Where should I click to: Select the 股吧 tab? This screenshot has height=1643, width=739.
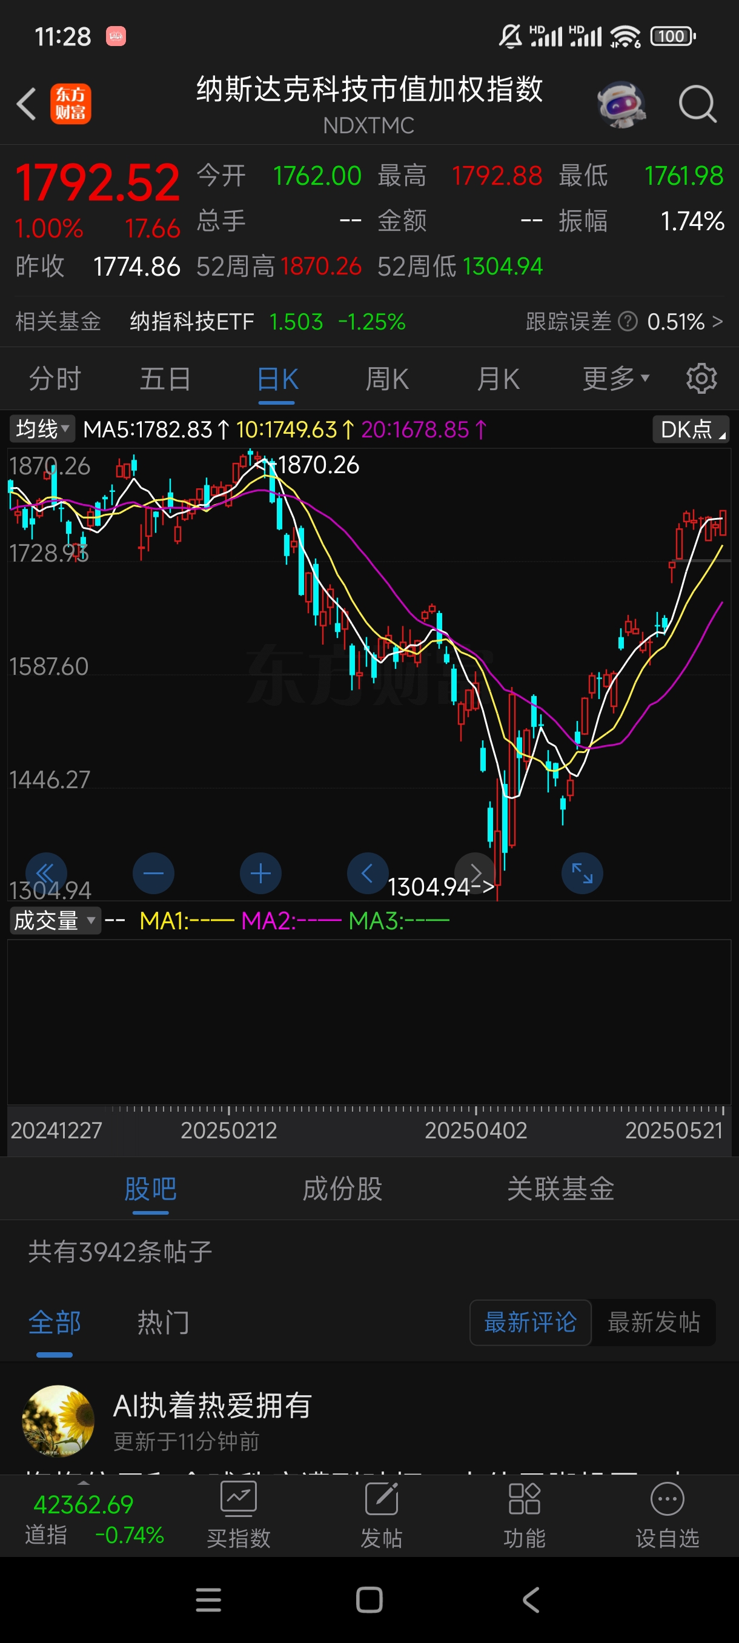[x=150, y=1189]
